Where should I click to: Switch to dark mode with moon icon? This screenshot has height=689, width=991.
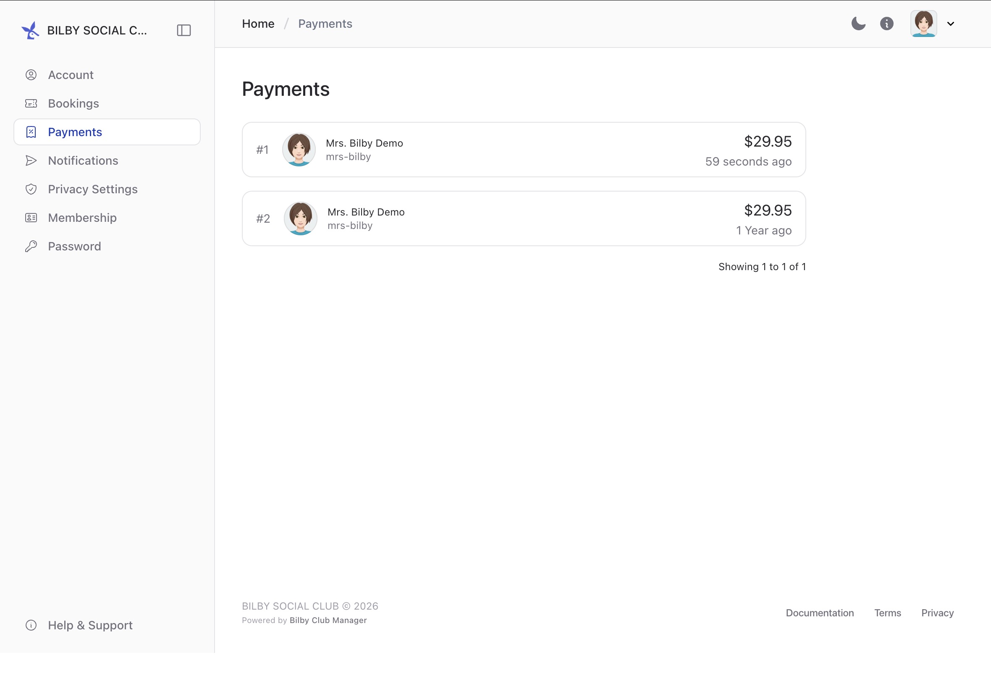[x=858, y=23]
